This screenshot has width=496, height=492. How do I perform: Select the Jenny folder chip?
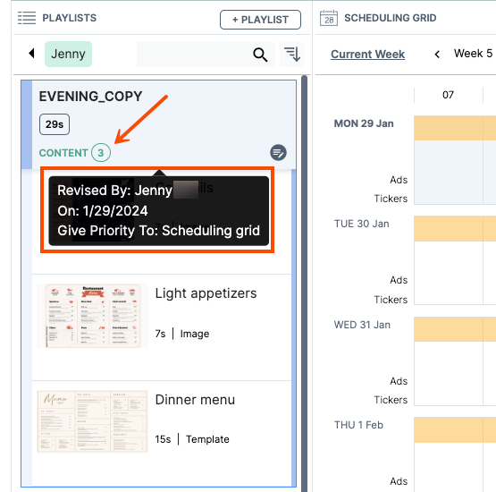tap(68, 55)
